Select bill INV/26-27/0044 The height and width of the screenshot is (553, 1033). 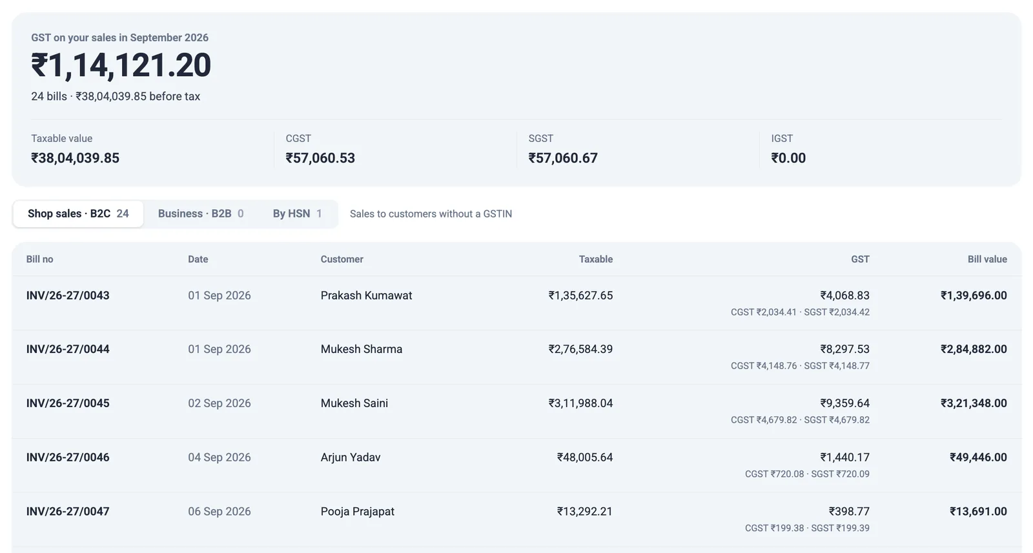pos(68,349)
